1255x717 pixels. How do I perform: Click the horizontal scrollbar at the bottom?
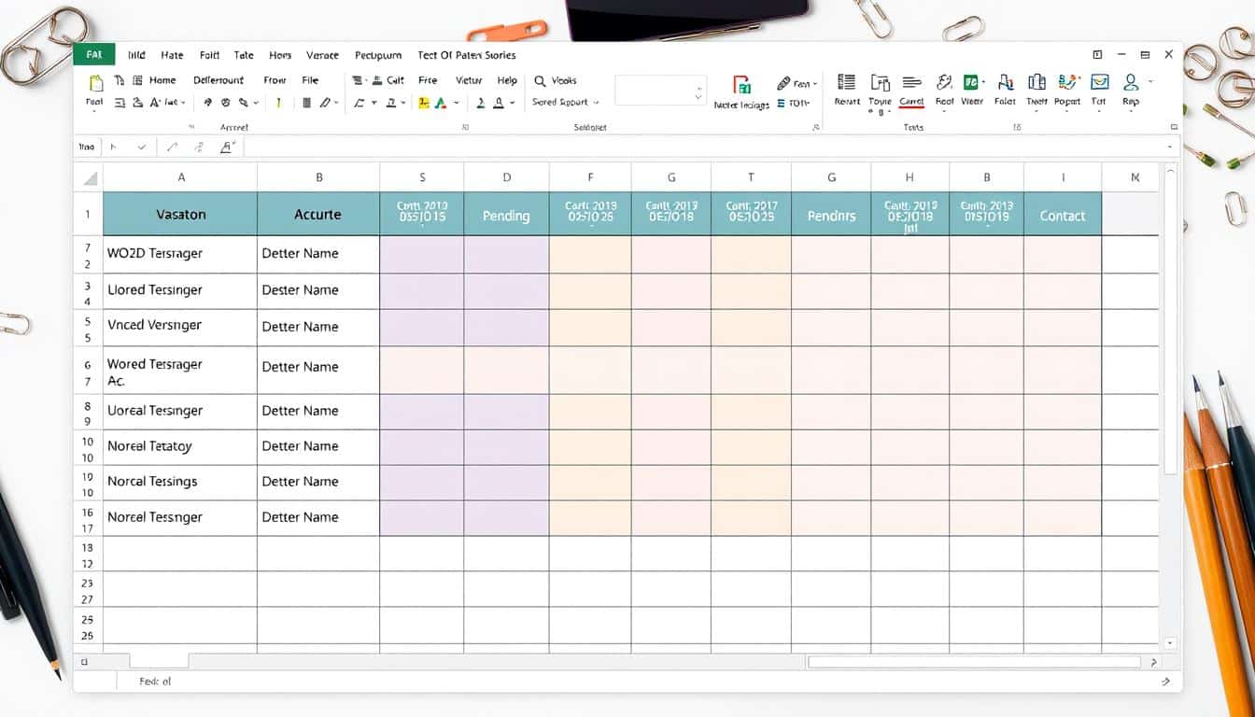tap(973, 662)
